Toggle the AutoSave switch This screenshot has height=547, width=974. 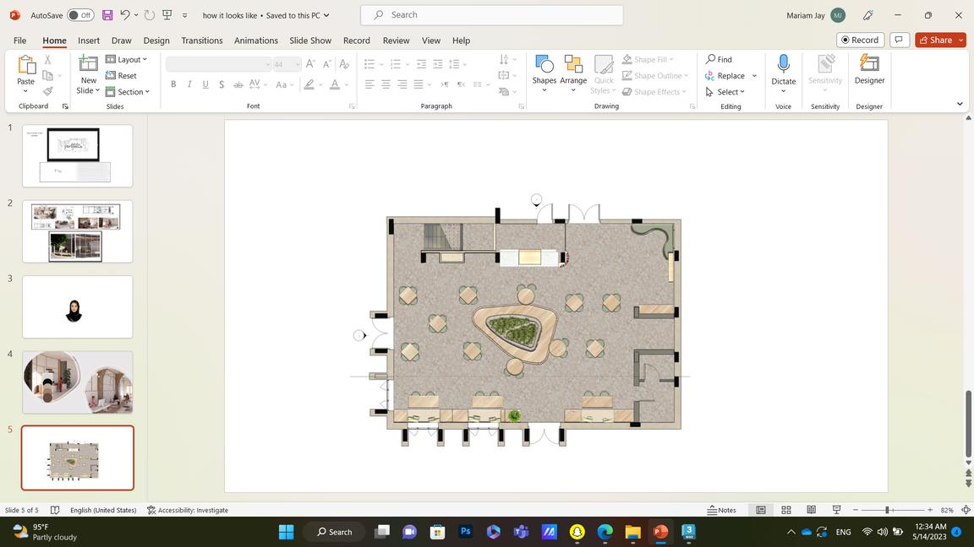pyautogui.click(x=80, y=15)
